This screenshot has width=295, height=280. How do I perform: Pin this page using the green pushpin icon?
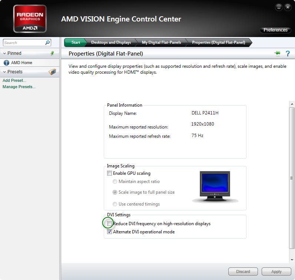(x=277, y=53)
